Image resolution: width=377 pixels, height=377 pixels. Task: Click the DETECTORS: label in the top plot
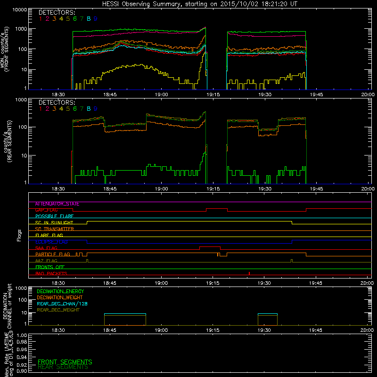click(57, 13)
